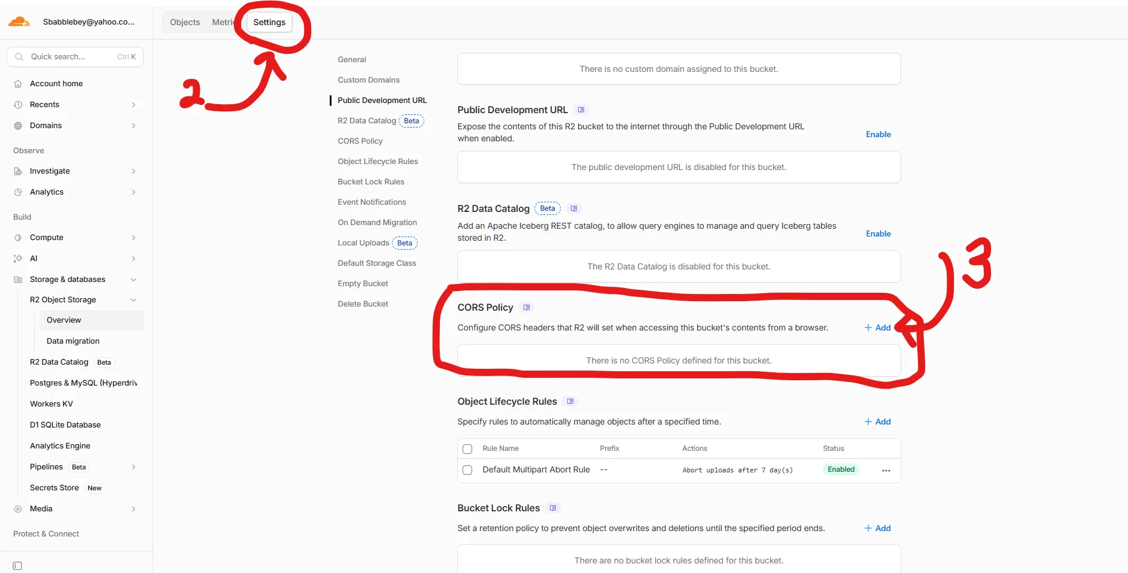
Task: Open docs icon next to R2 Data Catalog heading
Action: pyautogui.click(x=574, y=209)
